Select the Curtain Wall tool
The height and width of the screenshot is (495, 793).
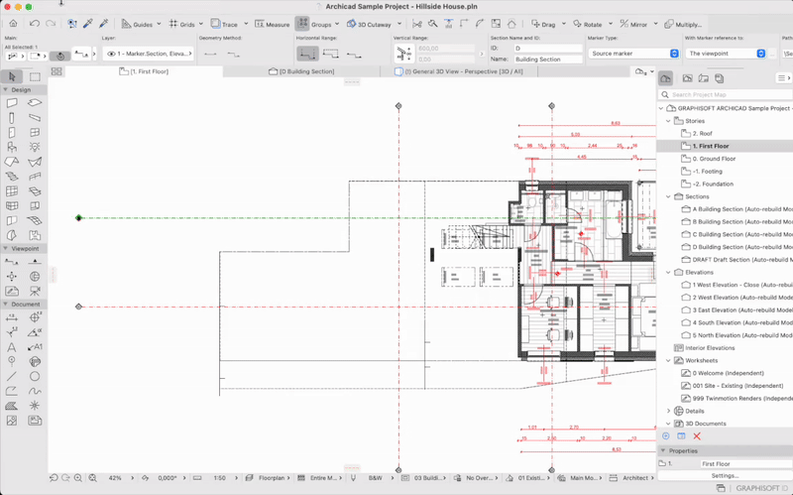click(12, 191)
